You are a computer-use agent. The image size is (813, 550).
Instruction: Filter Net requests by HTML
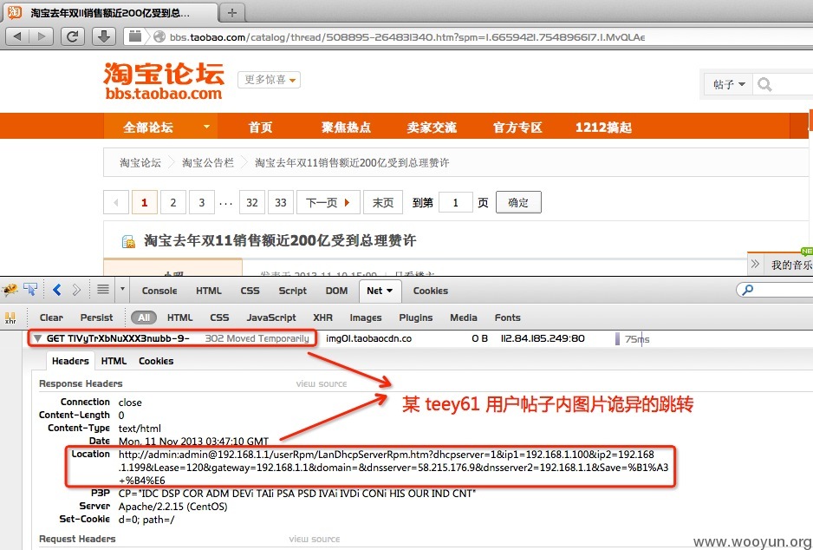point(180,318)
